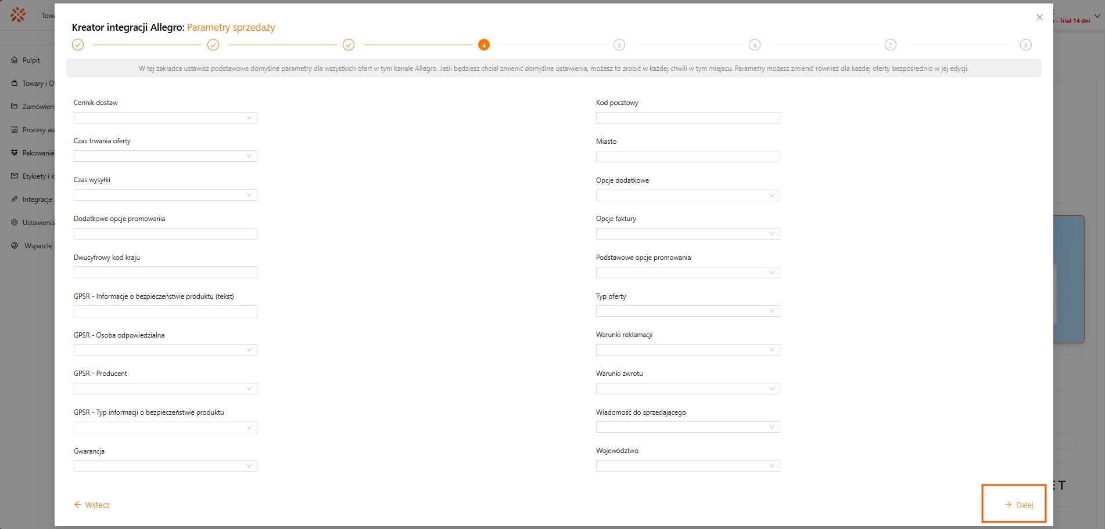1105x529 pixels.
Task: Expand the Województwo dropdown
Action: (687, 466)
